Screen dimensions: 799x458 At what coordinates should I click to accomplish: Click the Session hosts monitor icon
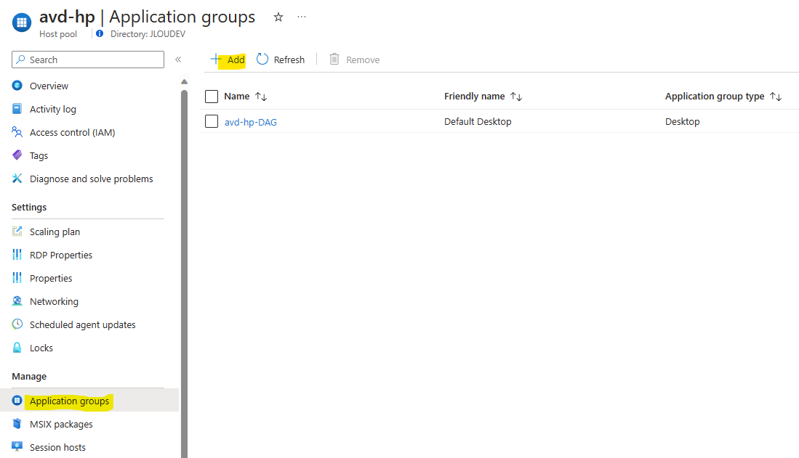pyautogui.click(x=17, y=447)
